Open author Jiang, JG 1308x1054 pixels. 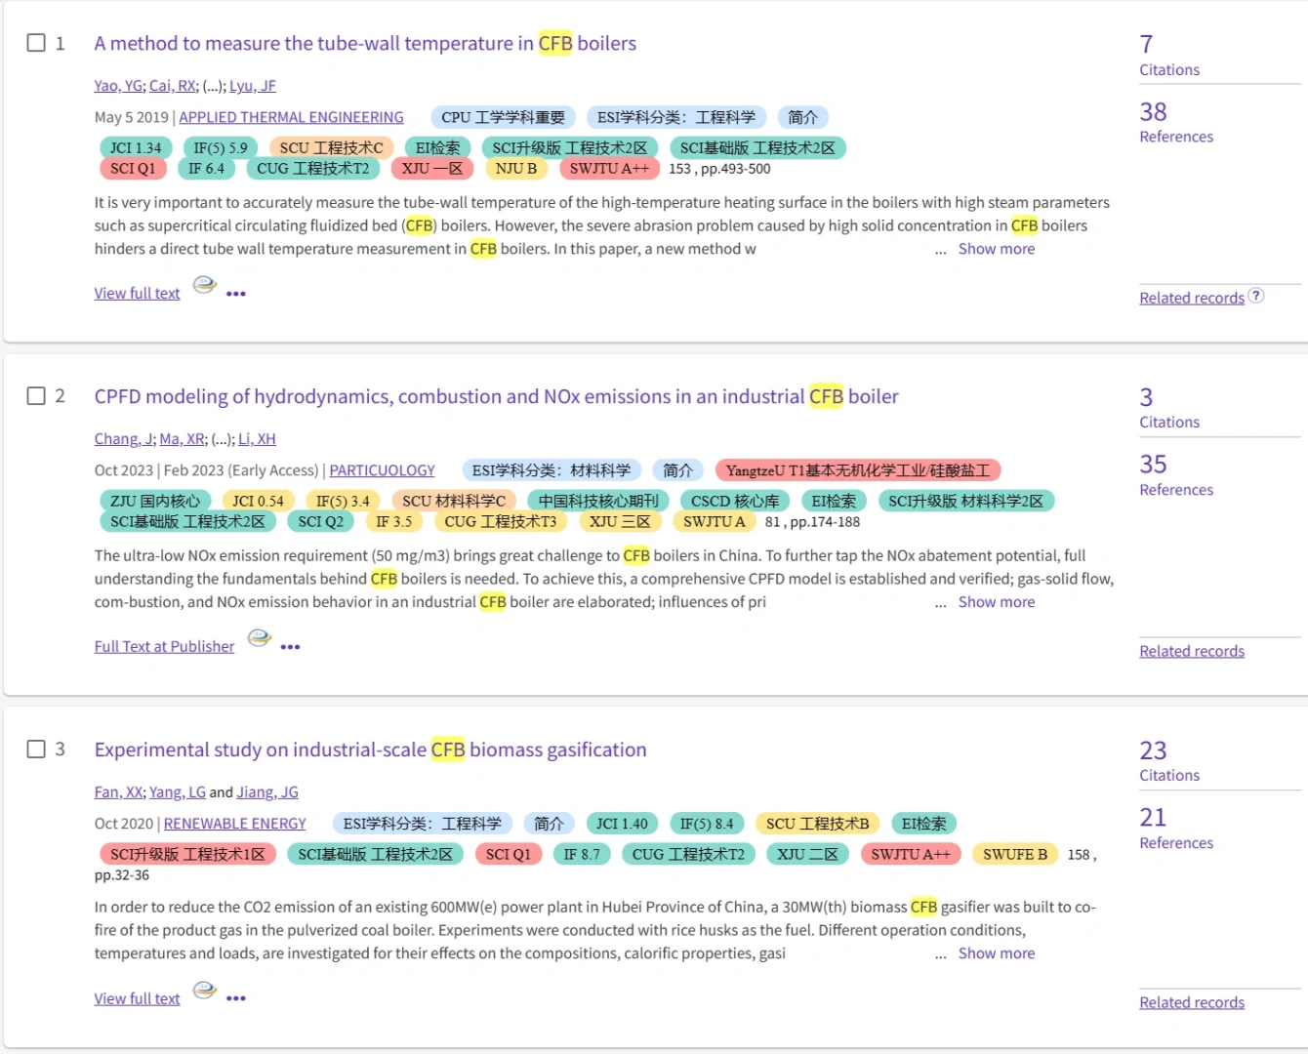[267, 792]
